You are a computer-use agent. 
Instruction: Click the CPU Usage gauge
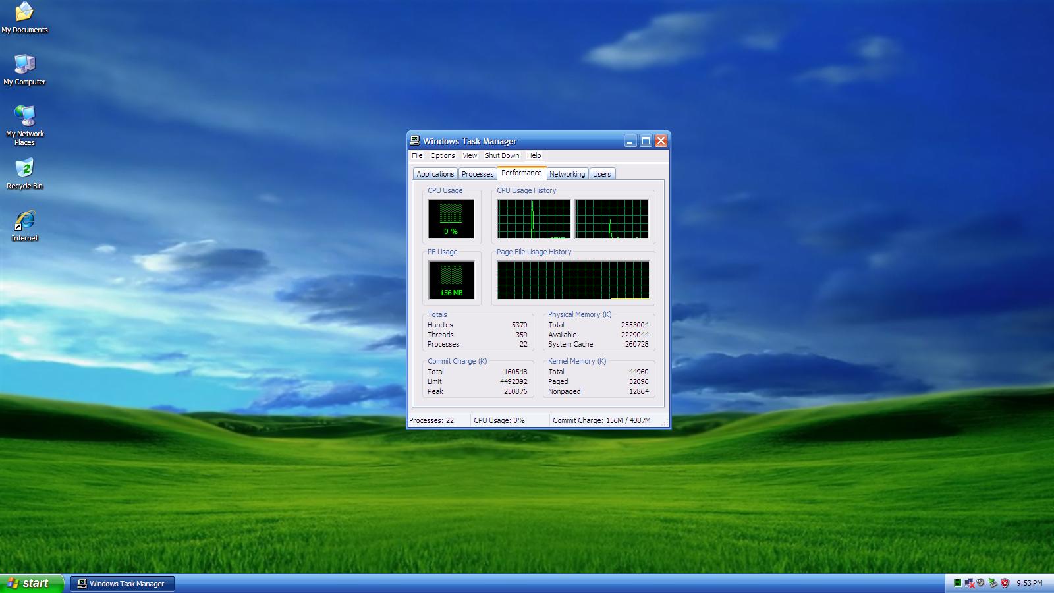coord(451,219)
